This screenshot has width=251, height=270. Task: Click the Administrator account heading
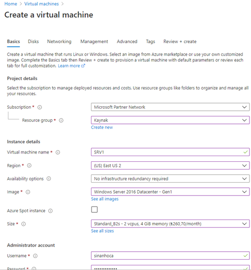point(31,246)
